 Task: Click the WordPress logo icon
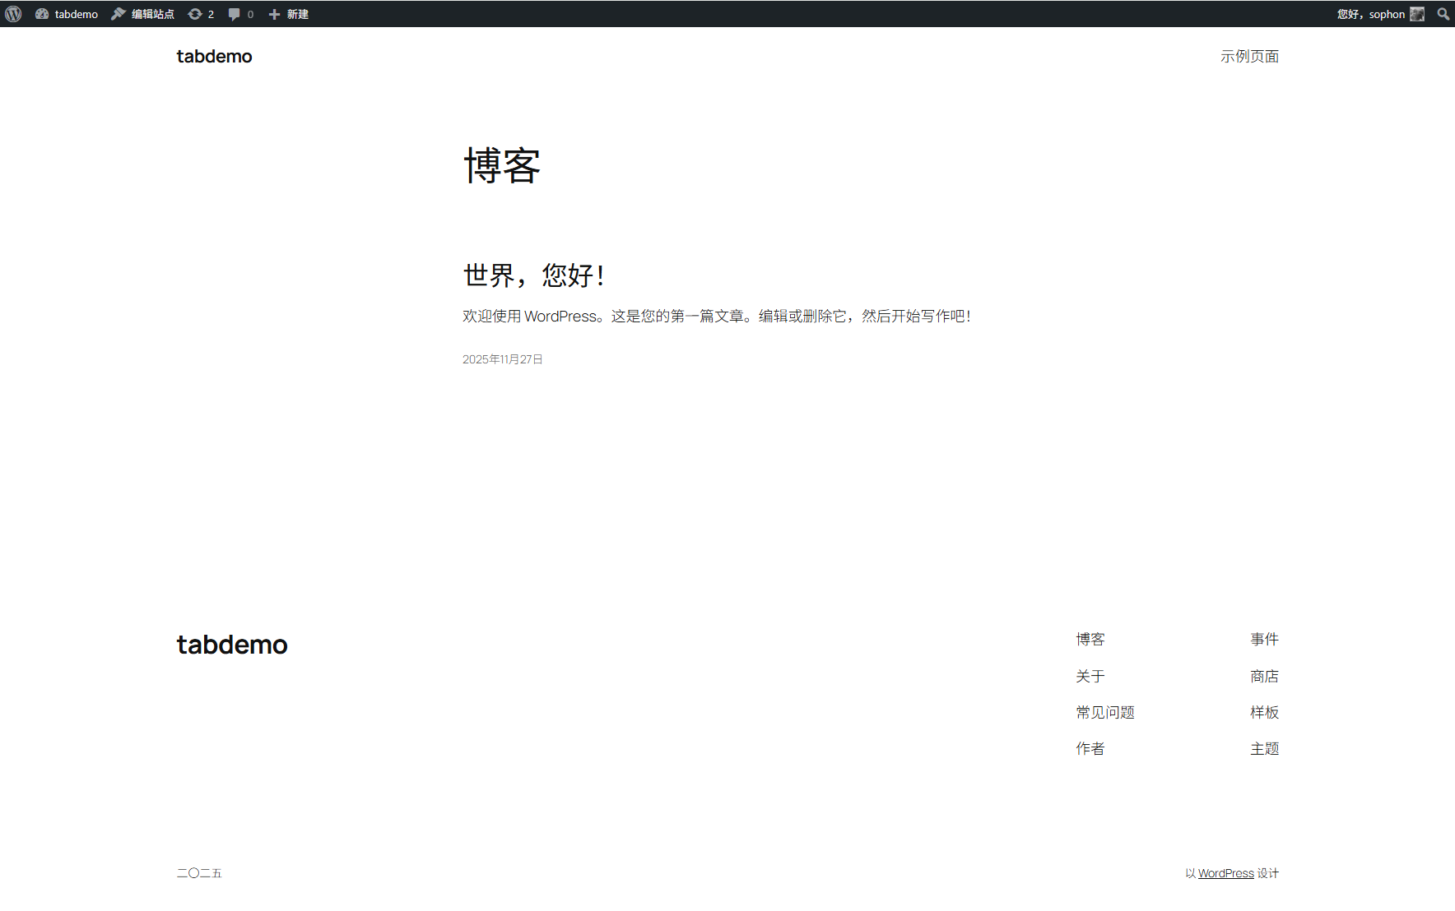pos(13,14)
